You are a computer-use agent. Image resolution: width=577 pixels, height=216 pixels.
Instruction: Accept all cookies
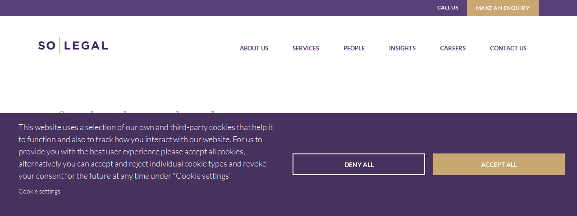[x=499, y=164]
